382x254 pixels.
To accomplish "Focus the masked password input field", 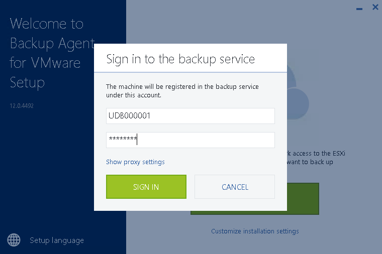I will tap(190, 140).
